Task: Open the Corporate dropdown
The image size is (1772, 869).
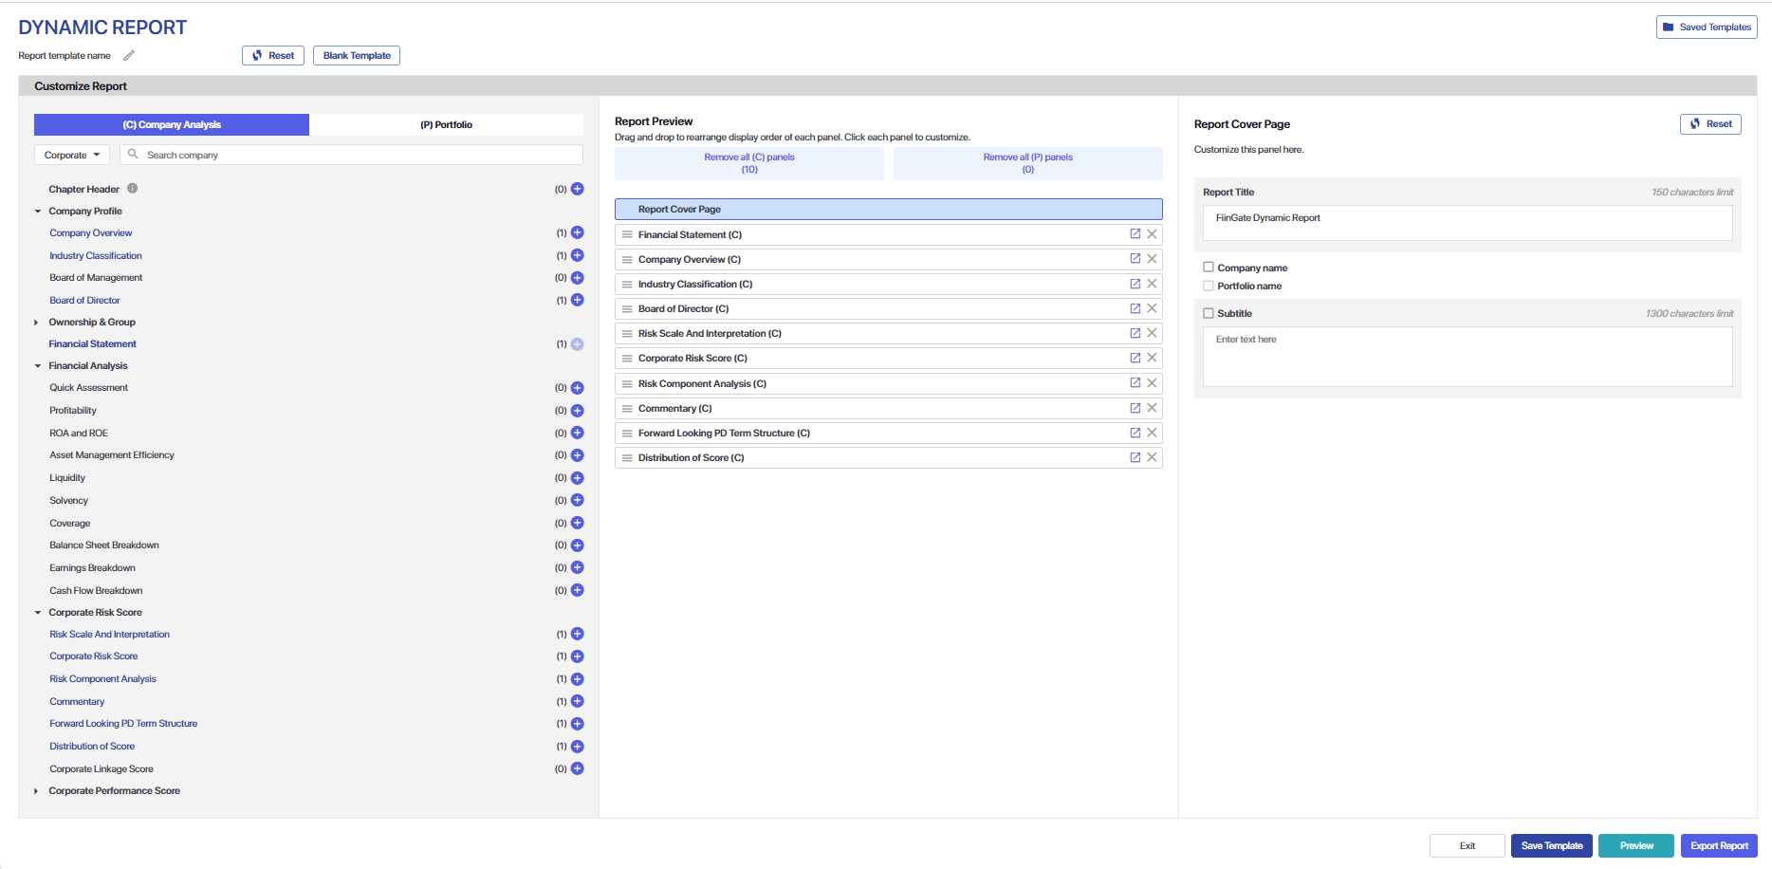Action: coord(72,155)
